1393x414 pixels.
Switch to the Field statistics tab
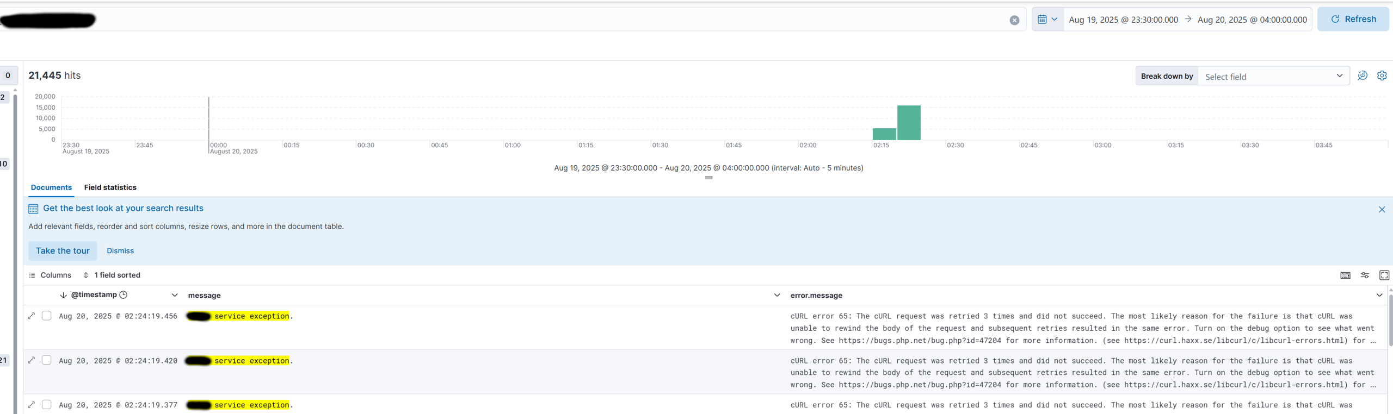[110, 187]
